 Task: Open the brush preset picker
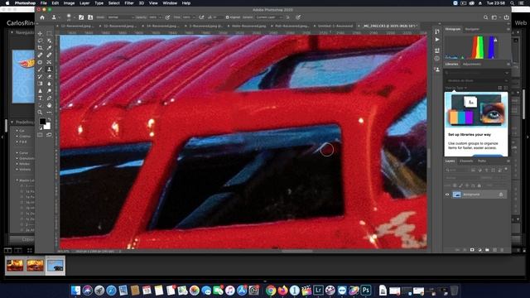pyautogui.click(x=71, y=17)
